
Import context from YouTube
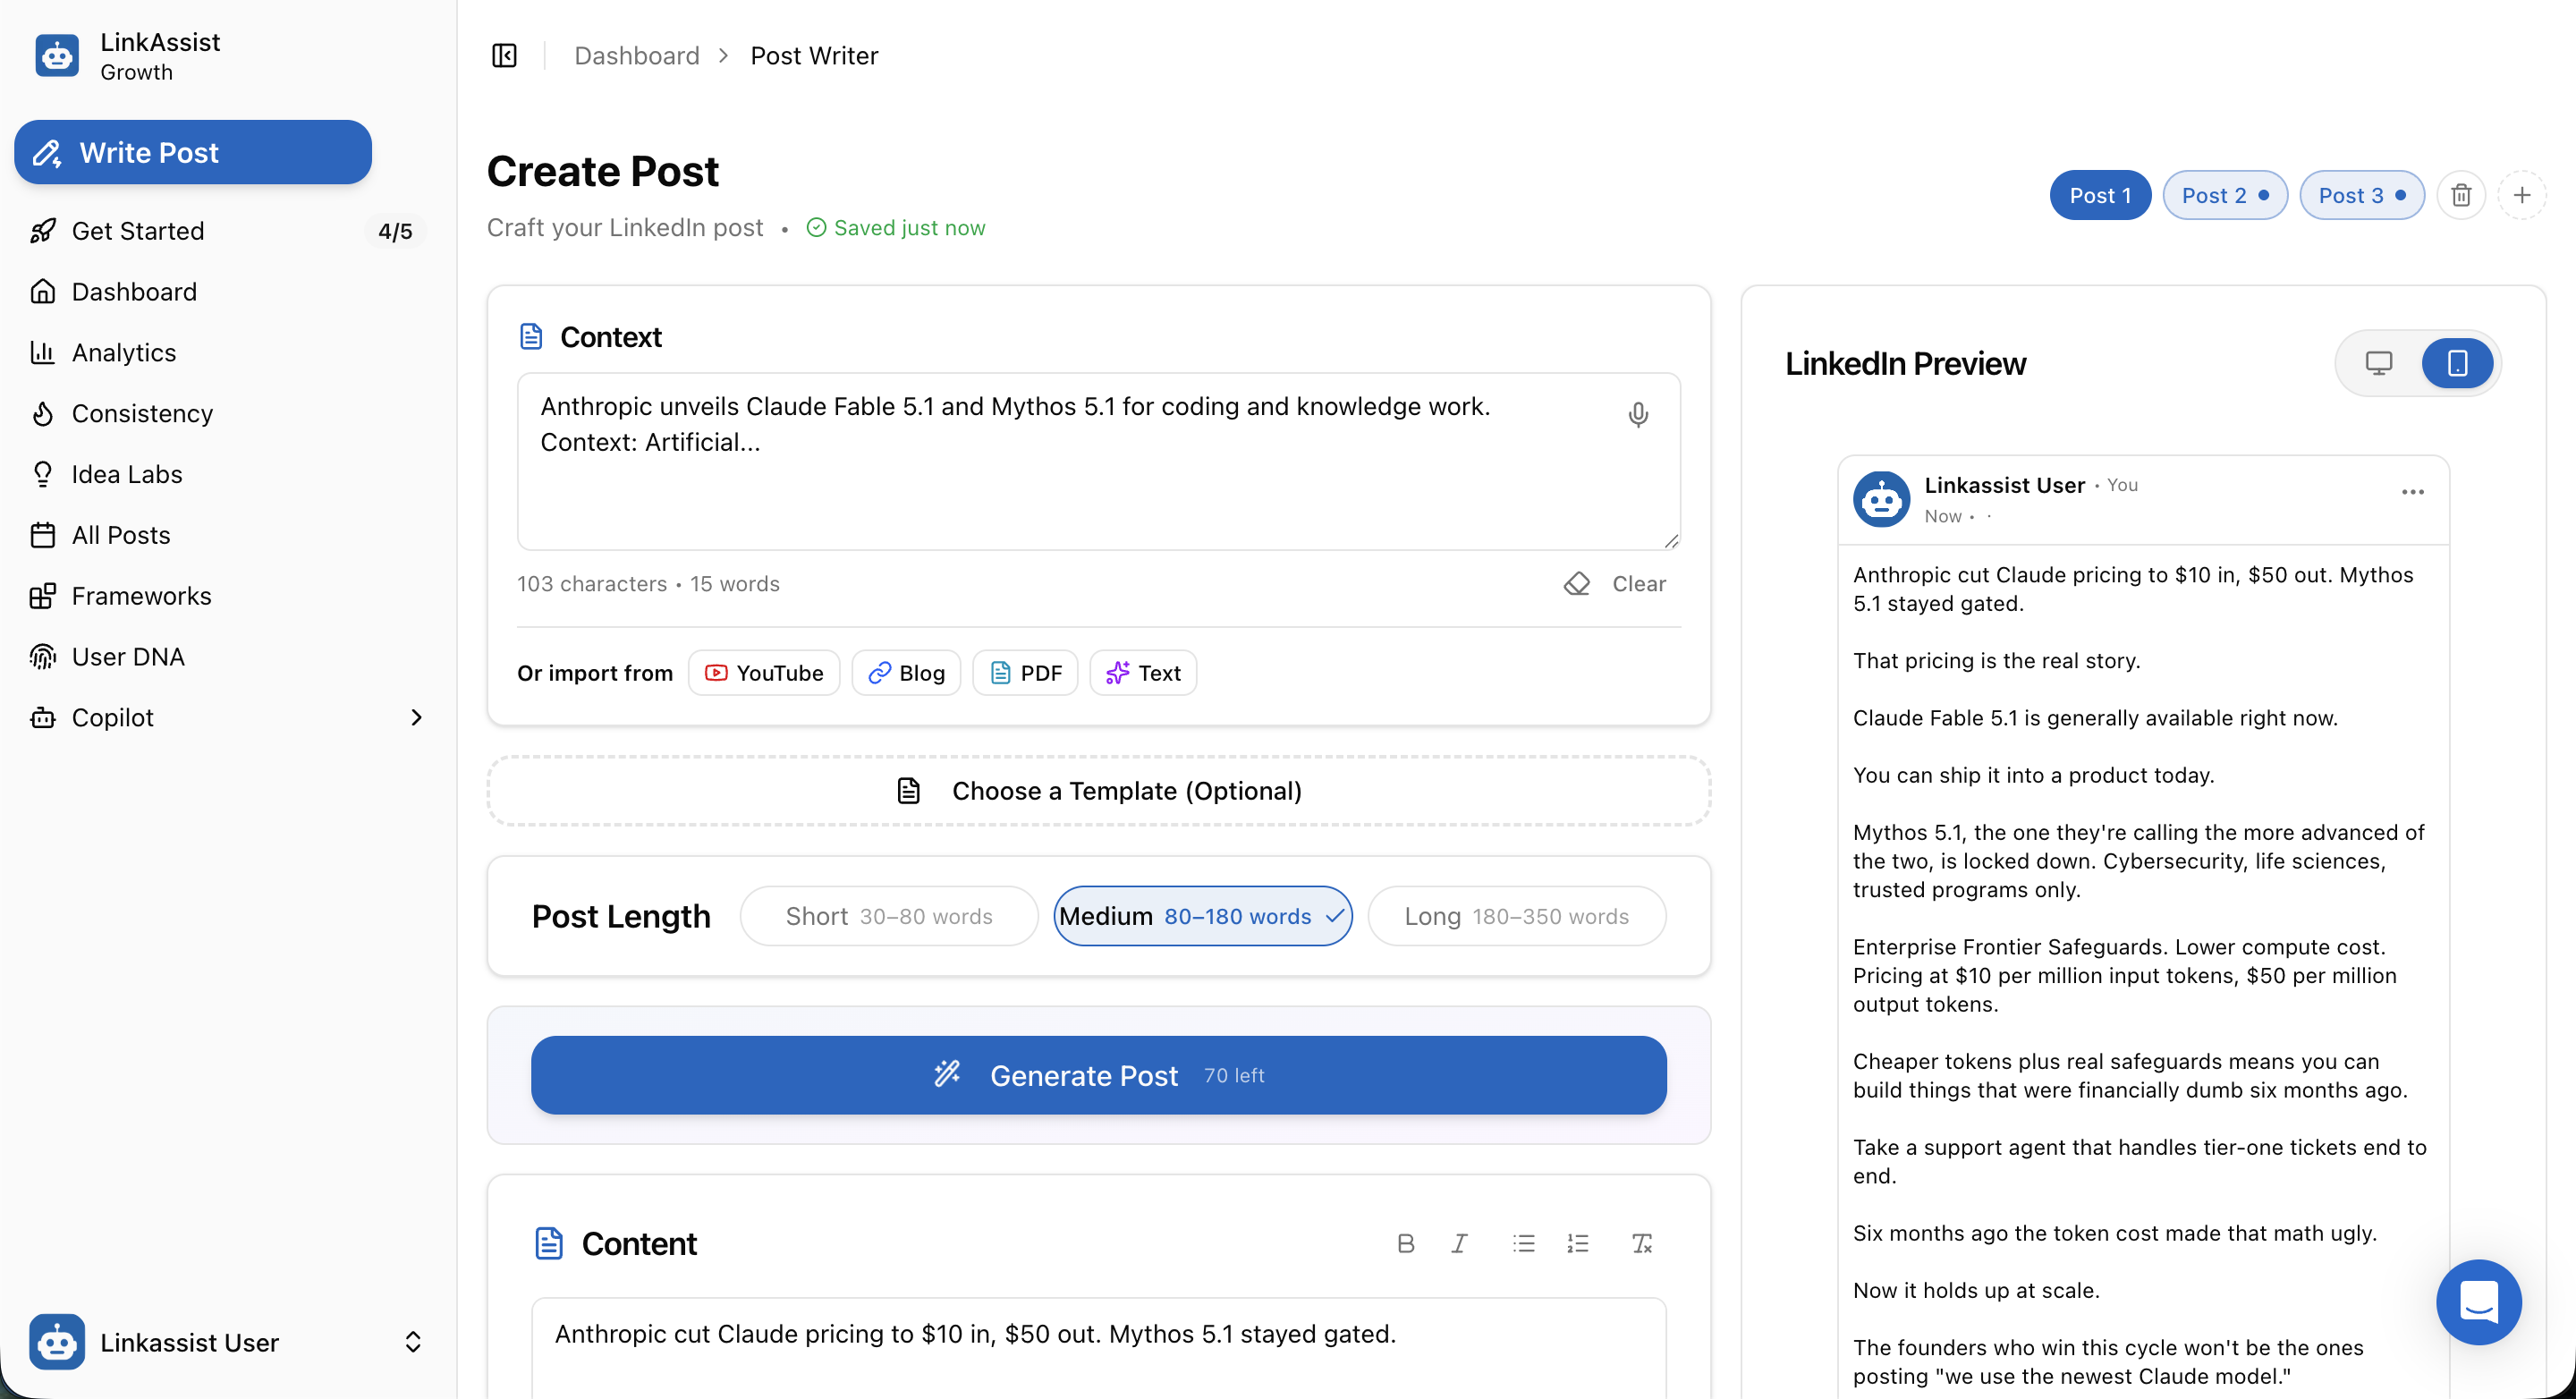point(764,673)
